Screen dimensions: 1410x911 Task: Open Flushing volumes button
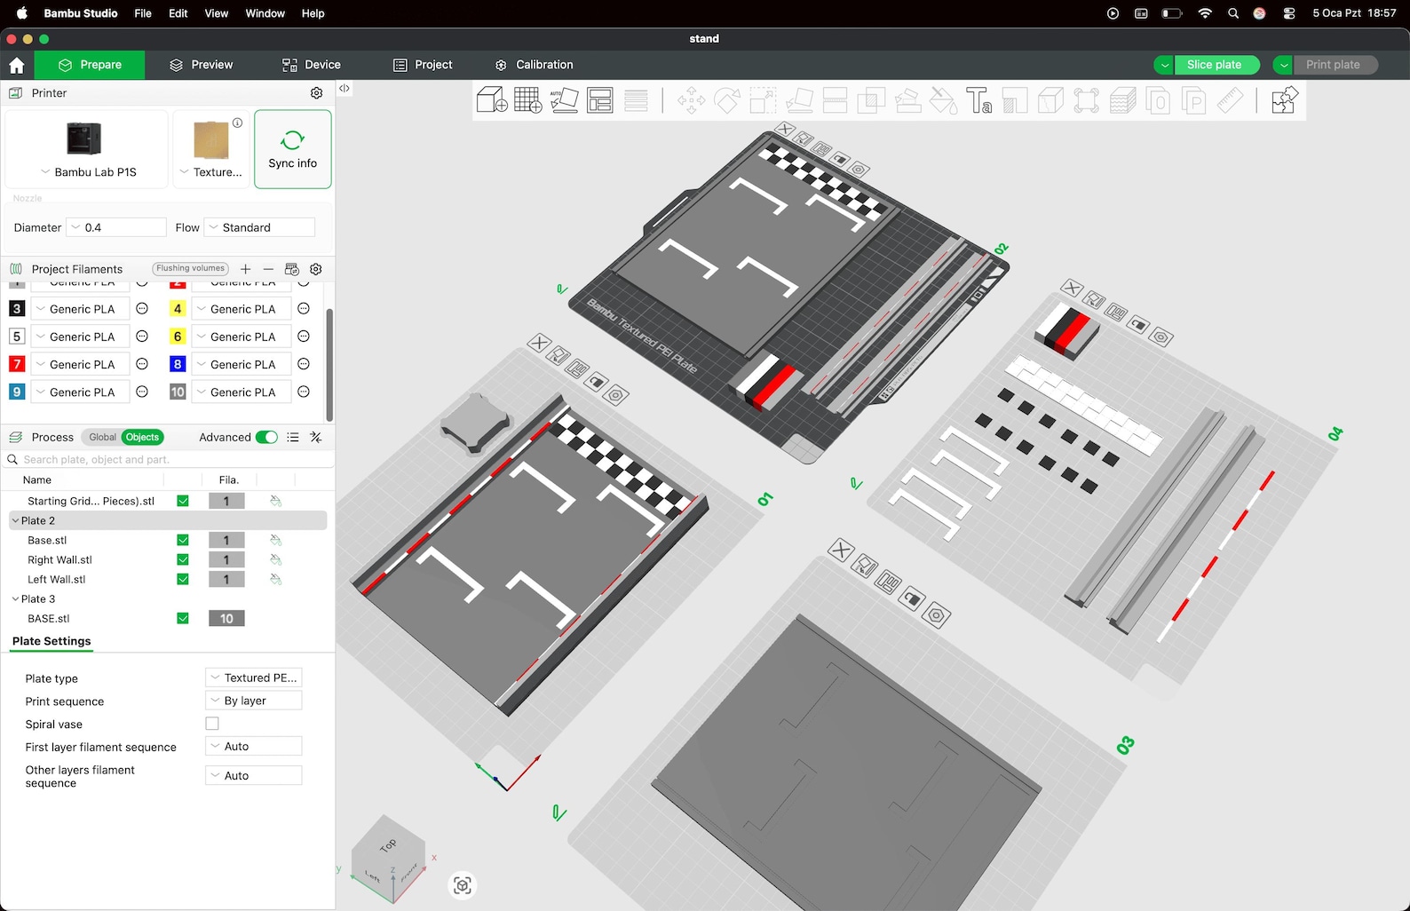(190, 268)
